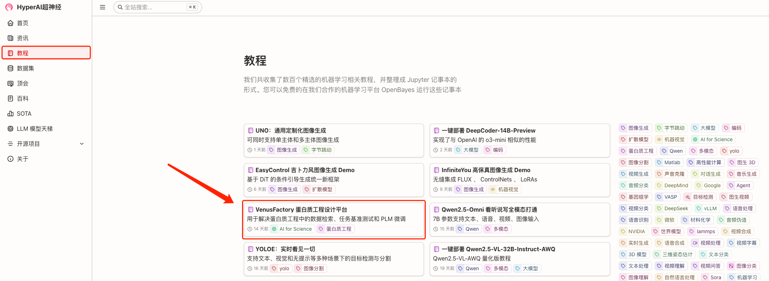Filter by DeepSeek tag

(673, 208)
